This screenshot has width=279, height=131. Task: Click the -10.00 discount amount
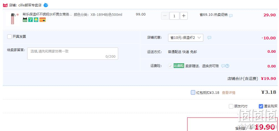pos(269,38)
